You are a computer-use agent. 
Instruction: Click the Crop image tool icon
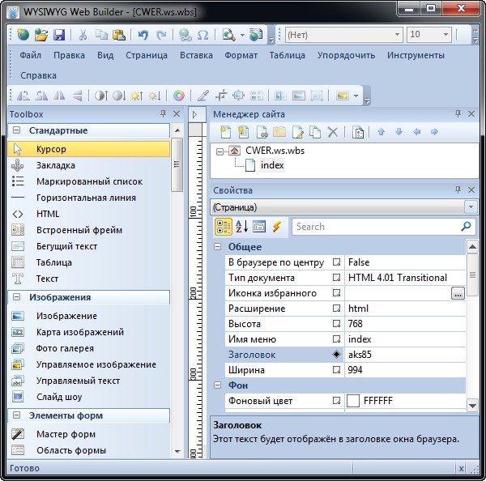click(x=221, y=96)
